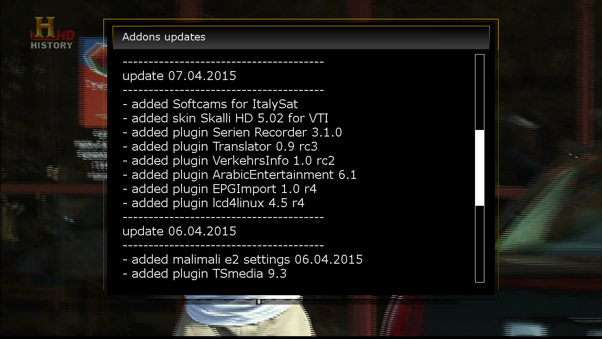Select 'malimali e2 settings 06.04.2015' entry

(x=243, y=259)
